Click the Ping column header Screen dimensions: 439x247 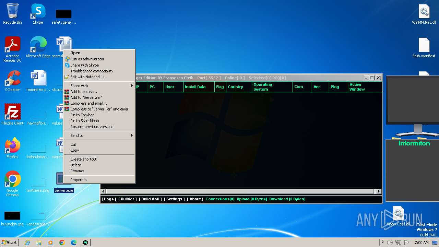(x=339, y=87)
